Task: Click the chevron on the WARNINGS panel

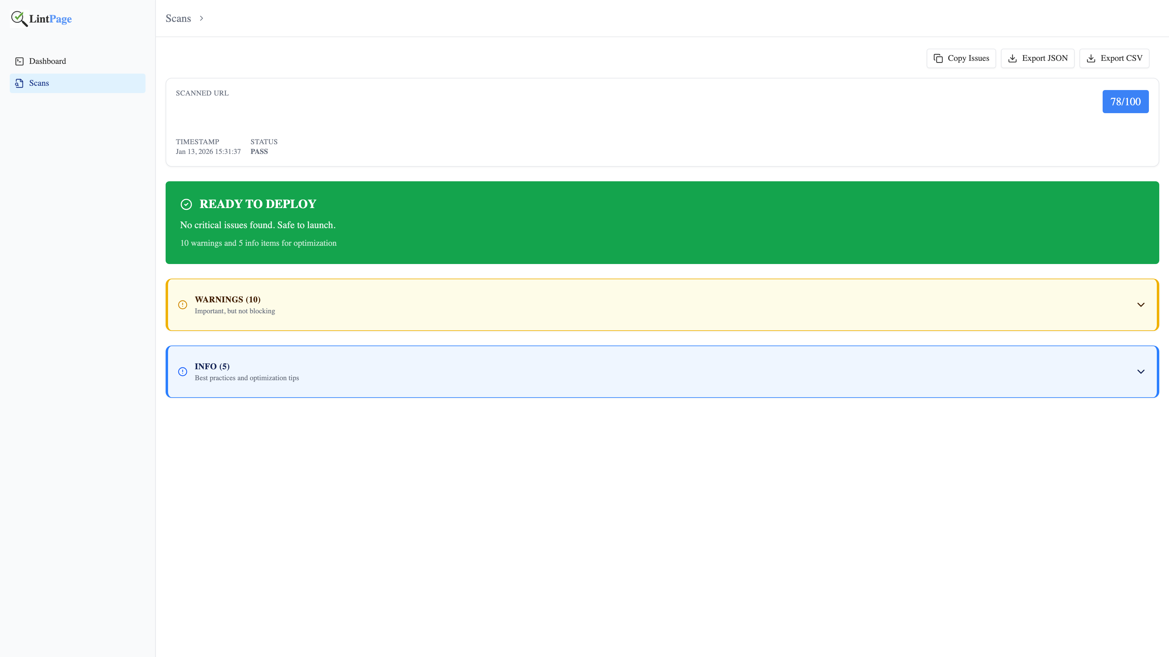Action: pyautogui.click(x=1141, y=304)
